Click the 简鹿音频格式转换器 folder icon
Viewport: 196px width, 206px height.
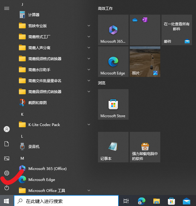click(x=22, y=92)
